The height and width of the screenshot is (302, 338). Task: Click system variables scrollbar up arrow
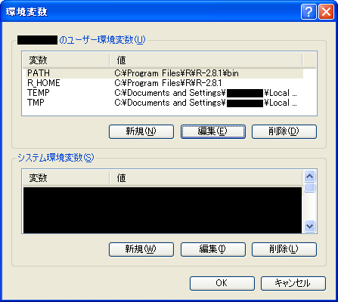pyautogui.click(x=309, y=176)
